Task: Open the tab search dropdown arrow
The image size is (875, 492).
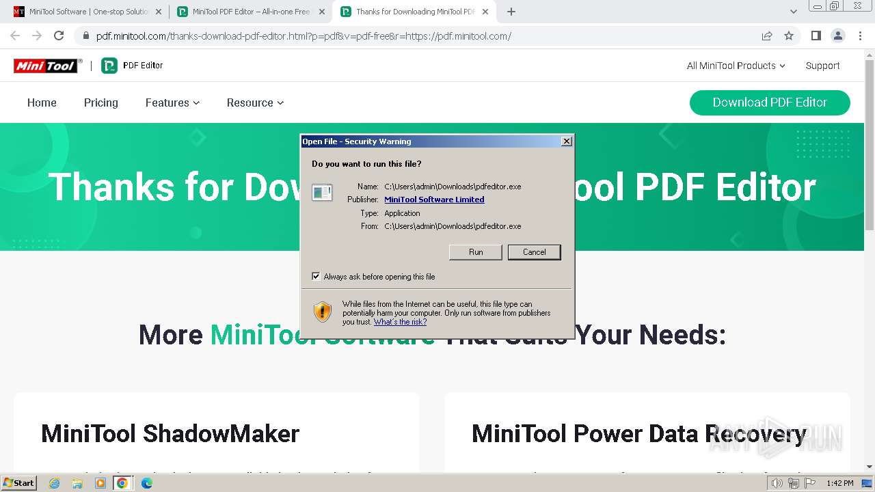Action: (793, 12)
